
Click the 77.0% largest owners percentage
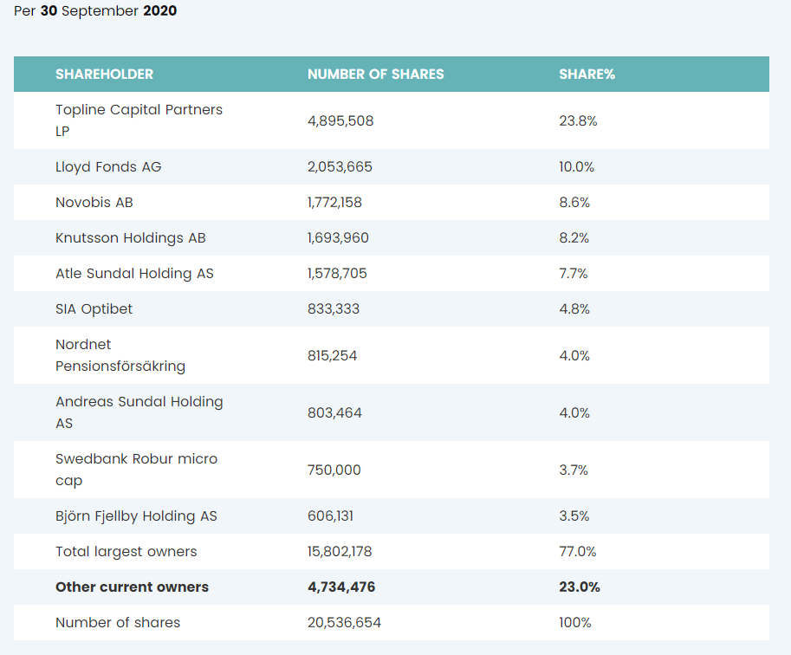[577, 551]
